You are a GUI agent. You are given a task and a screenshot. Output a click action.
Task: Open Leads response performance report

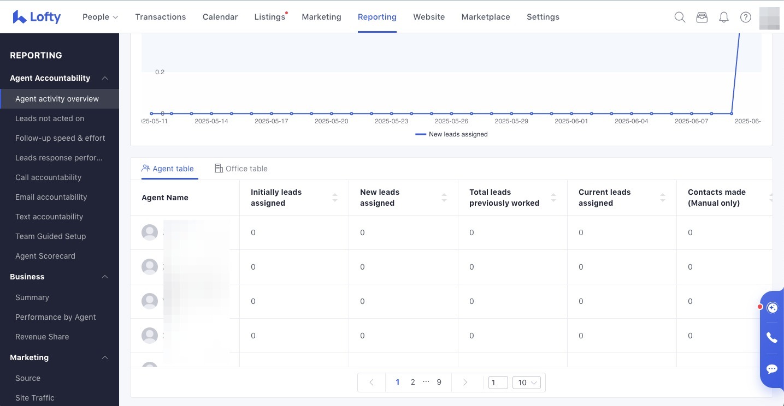click(60, 158)
